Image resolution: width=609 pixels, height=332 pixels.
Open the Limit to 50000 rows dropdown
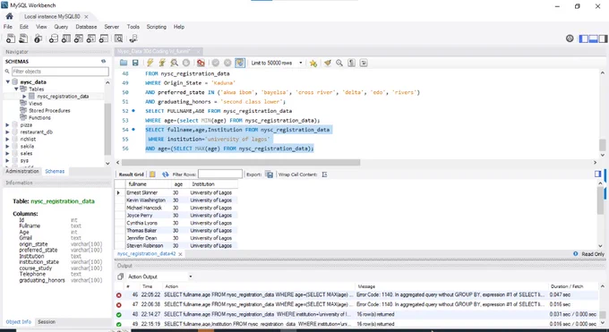tap(277, 63)
